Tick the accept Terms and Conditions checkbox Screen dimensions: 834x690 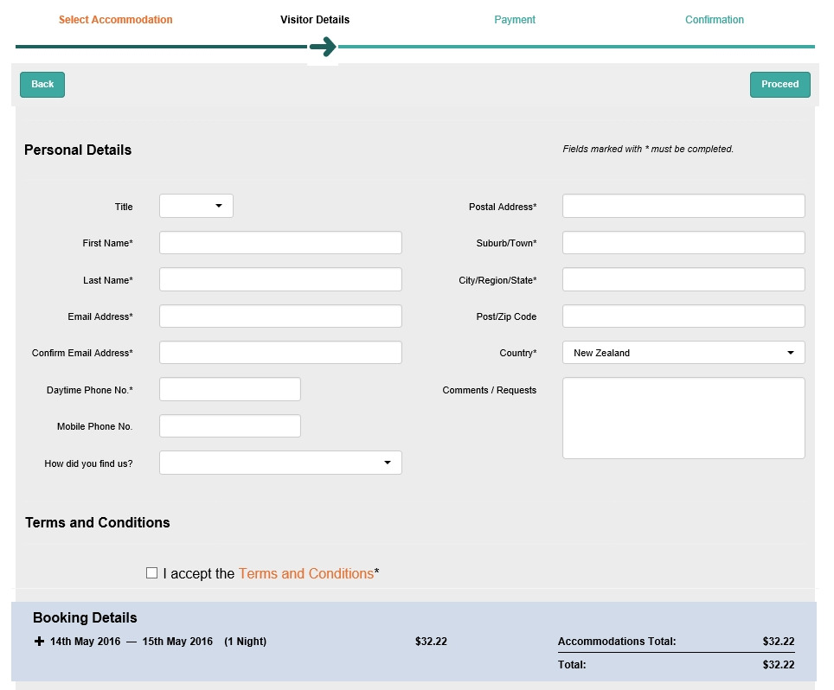151,572
